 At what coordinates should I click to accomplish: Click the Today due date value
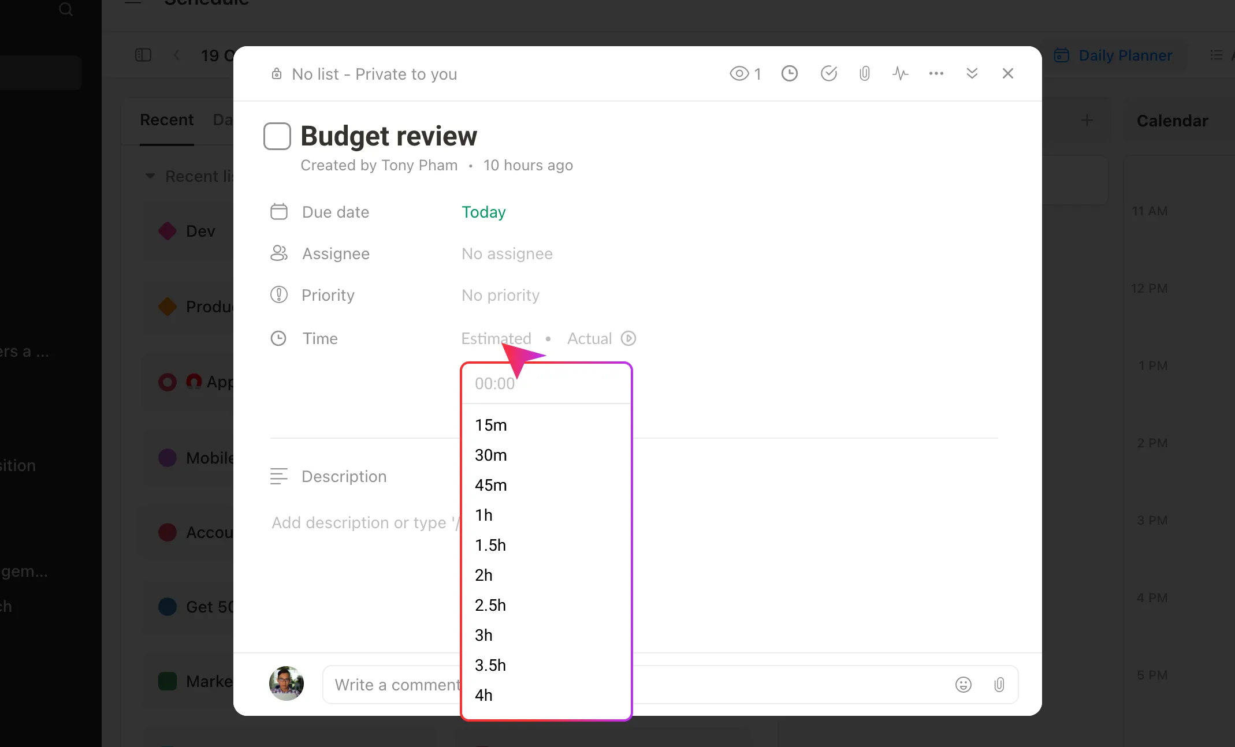(x=483, y=212)
